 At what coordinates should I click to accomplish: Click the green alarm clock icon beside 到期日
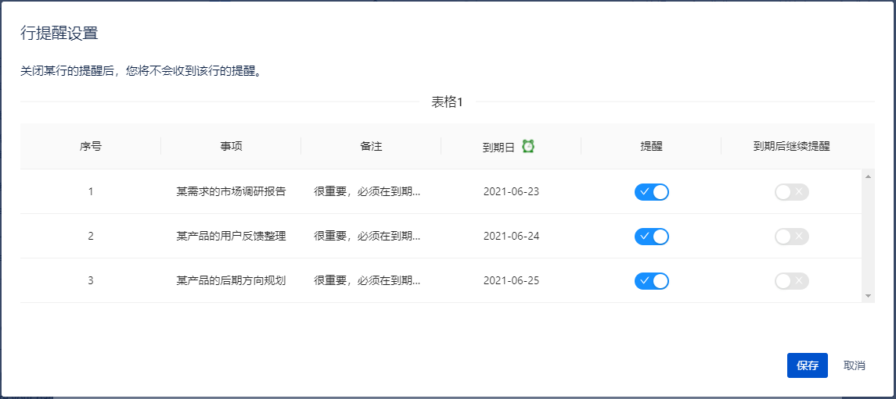click(x=528, y=146)
